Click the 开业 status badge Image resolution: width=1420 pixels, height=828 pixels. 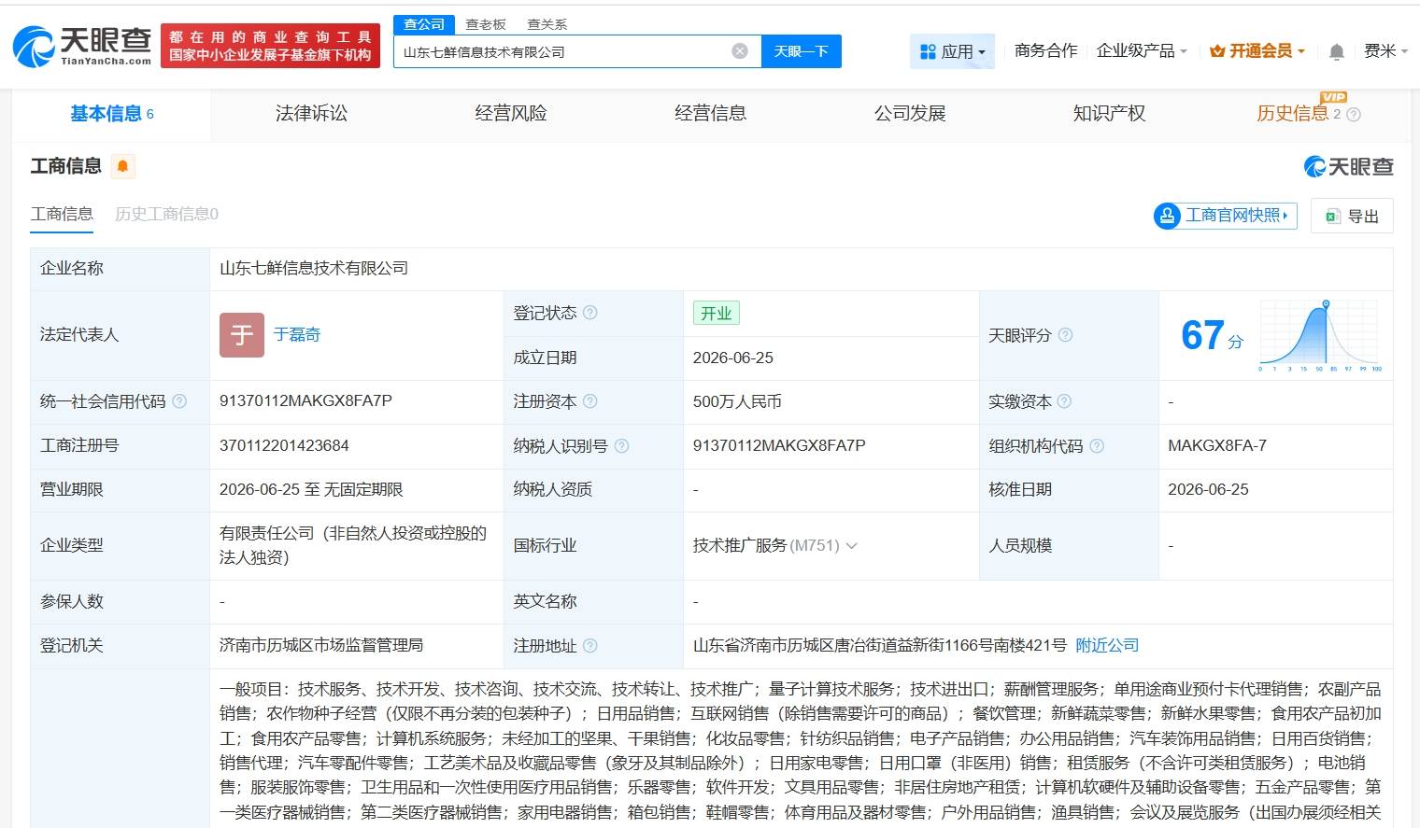point(717,314)
